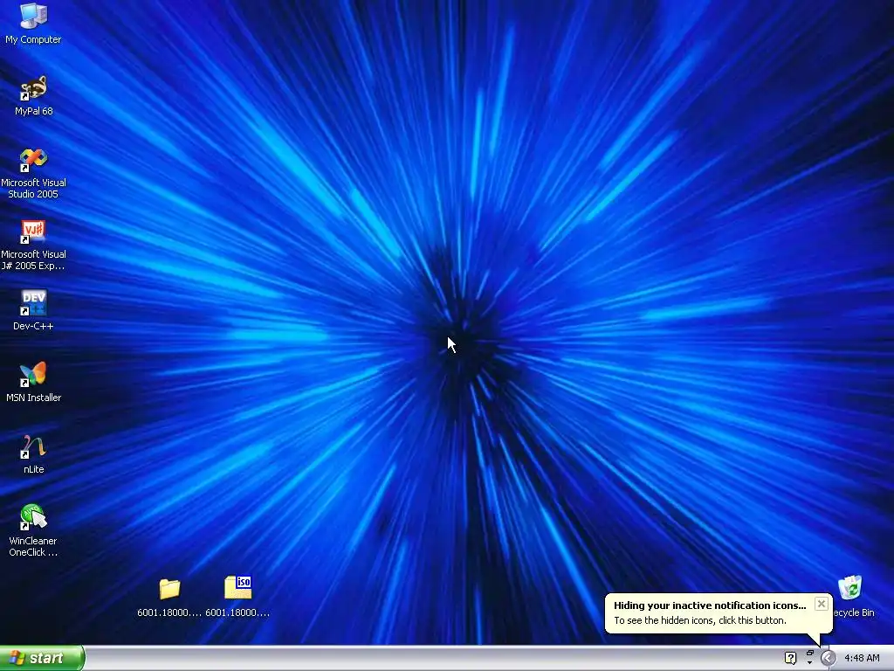Click the language bar help question-mark icon
The height and width of the screenshot is (671, 894).
coord(790,659)
